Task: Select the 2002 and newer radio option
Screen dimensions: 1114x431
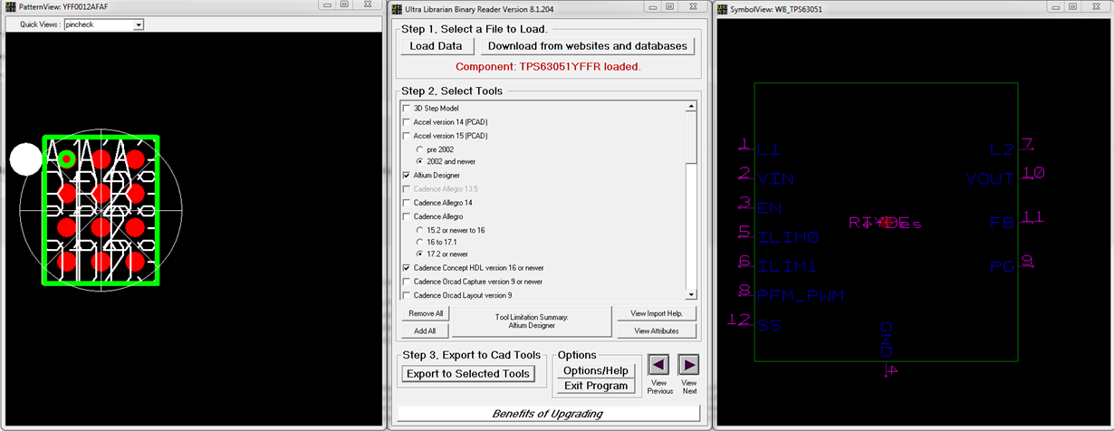Action: [x=419, y=160]
